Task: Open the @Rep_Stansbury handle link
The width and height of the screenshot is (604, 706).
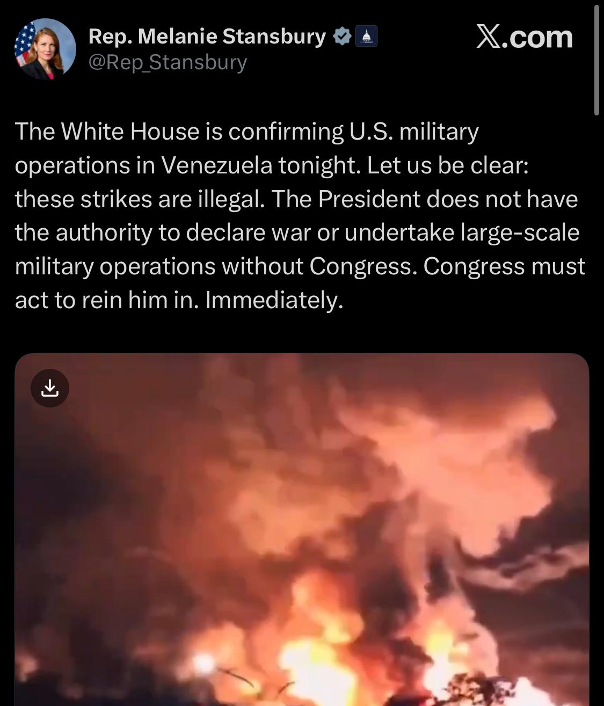Action: [168, 62]
